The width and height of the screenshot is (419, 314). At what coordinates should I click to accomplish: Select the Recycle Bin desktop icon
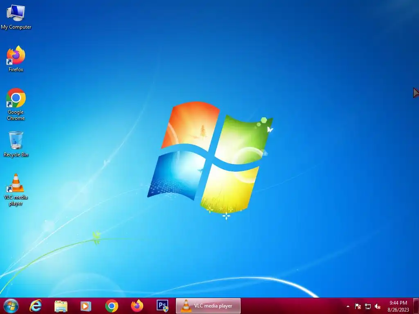coord(16,144)
